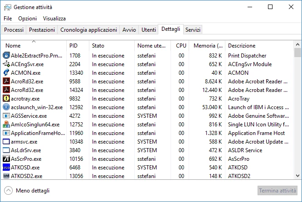
Task: Sort by the Descrizione column header
Action: click(259, 46)
